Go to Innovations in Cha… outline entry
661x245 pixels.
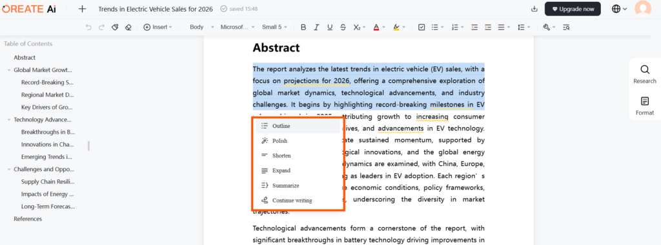point(48,145)
